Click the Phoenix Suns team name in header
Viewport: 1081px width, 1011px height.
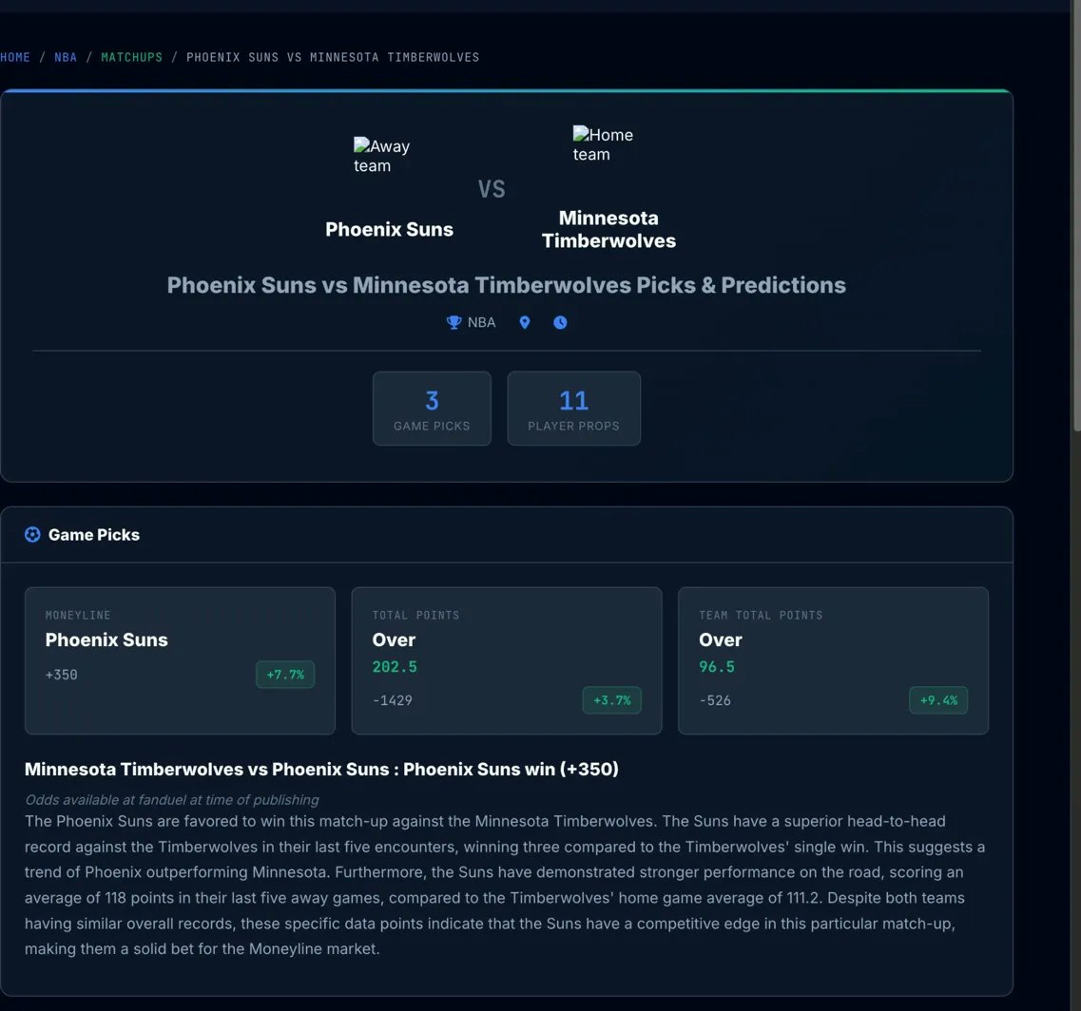coord(390,230)
